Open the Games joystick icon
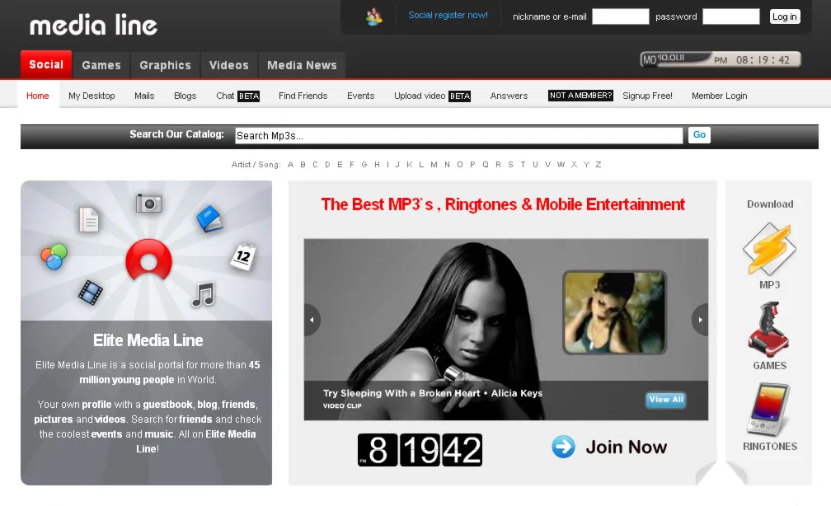The image size is (831, 506). pyautogui.click(x=769, y=329)
